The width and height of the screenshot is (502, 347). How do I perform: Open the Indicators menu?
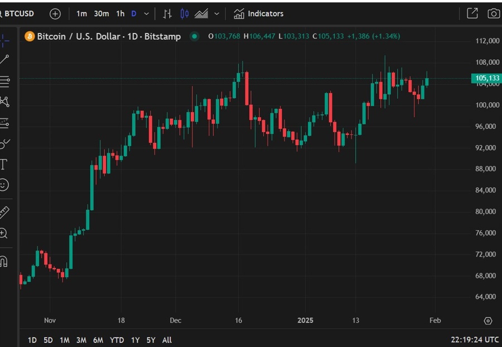258,14
